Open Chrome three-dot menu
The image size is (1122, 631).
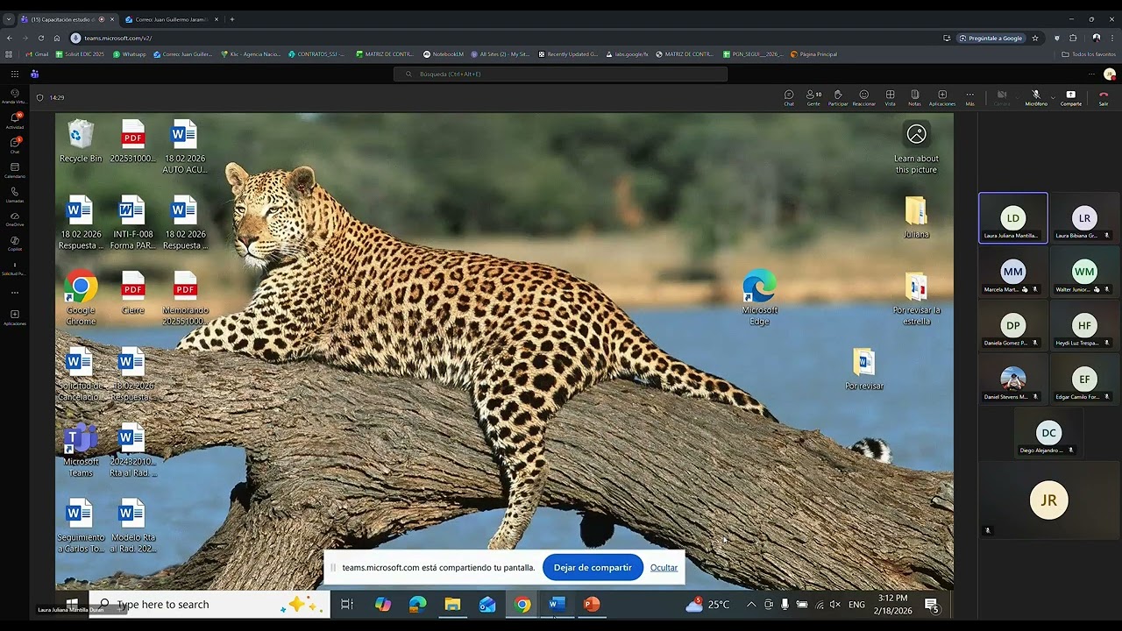(x=1112, y=38)
